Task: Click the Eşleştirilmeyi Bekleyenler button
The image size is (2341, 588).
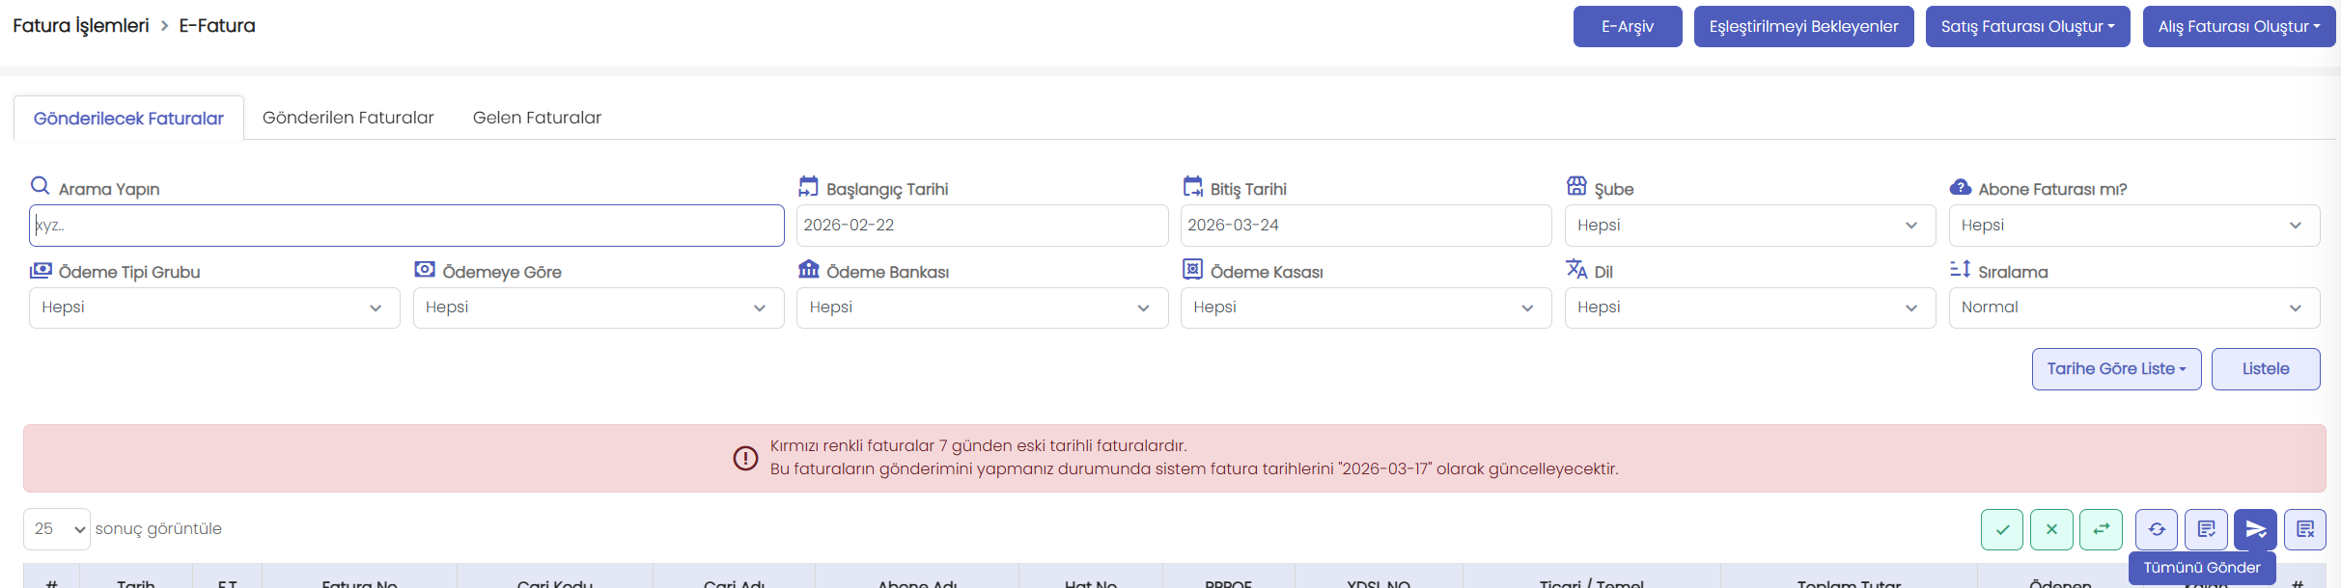Action: click(x=1803, y=27)
